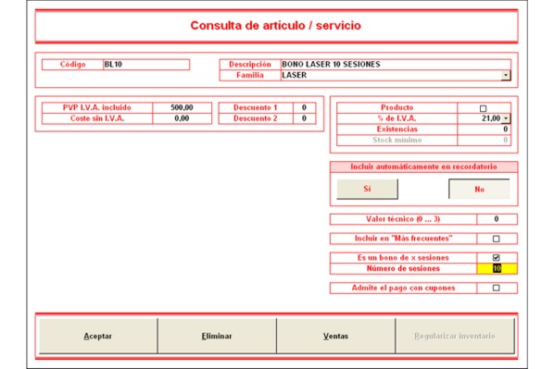Screen dimensions: 554x369
Task: Expand the % de I.V.A. dropdown
Action: (506, 118)
